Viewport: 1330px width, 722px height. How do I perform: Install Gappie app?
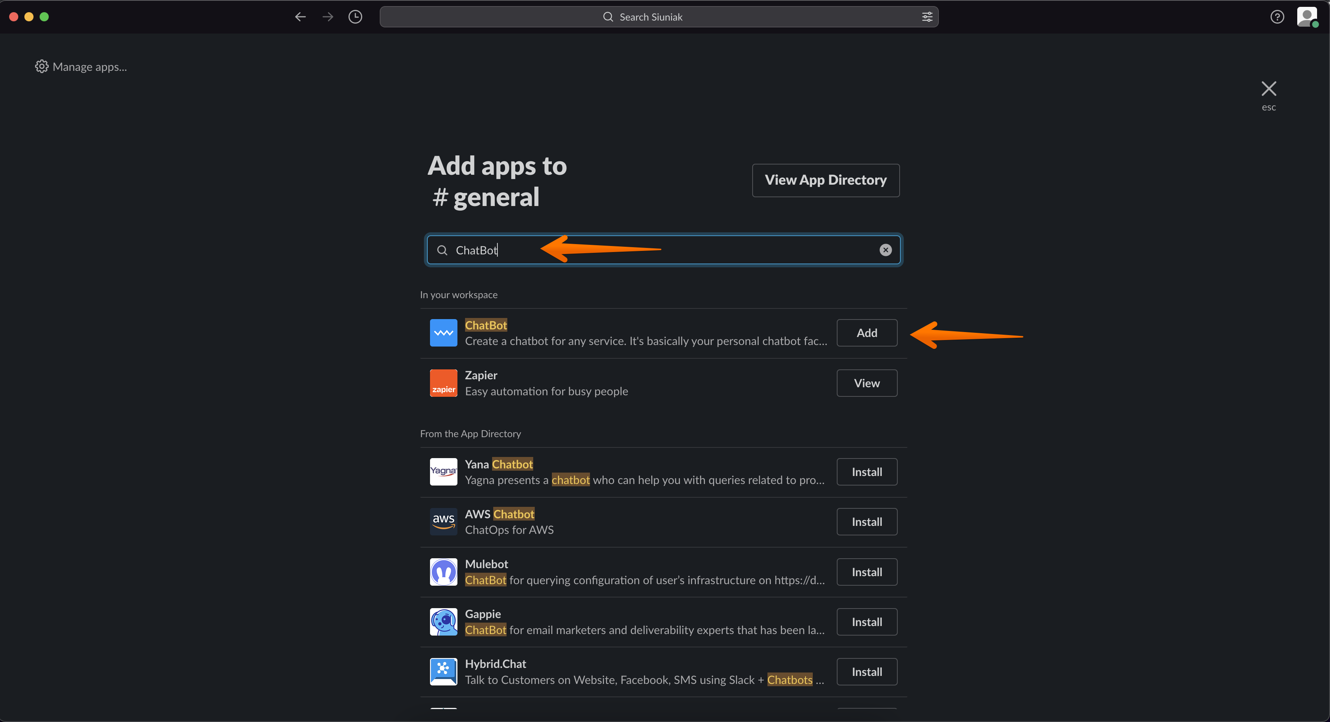pyautogui.click(x=867, y=622)
